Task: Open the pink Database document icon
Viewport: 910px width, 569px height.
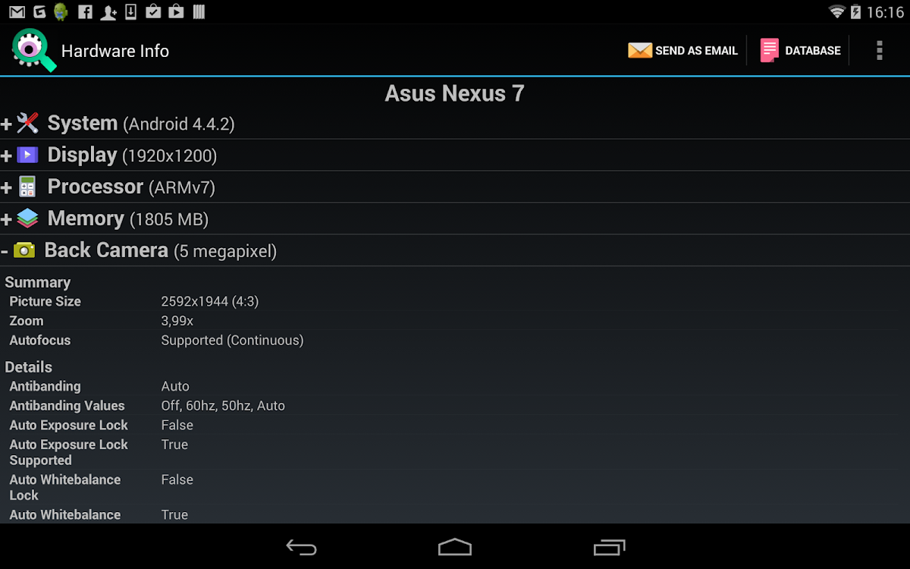Action: 770,51
